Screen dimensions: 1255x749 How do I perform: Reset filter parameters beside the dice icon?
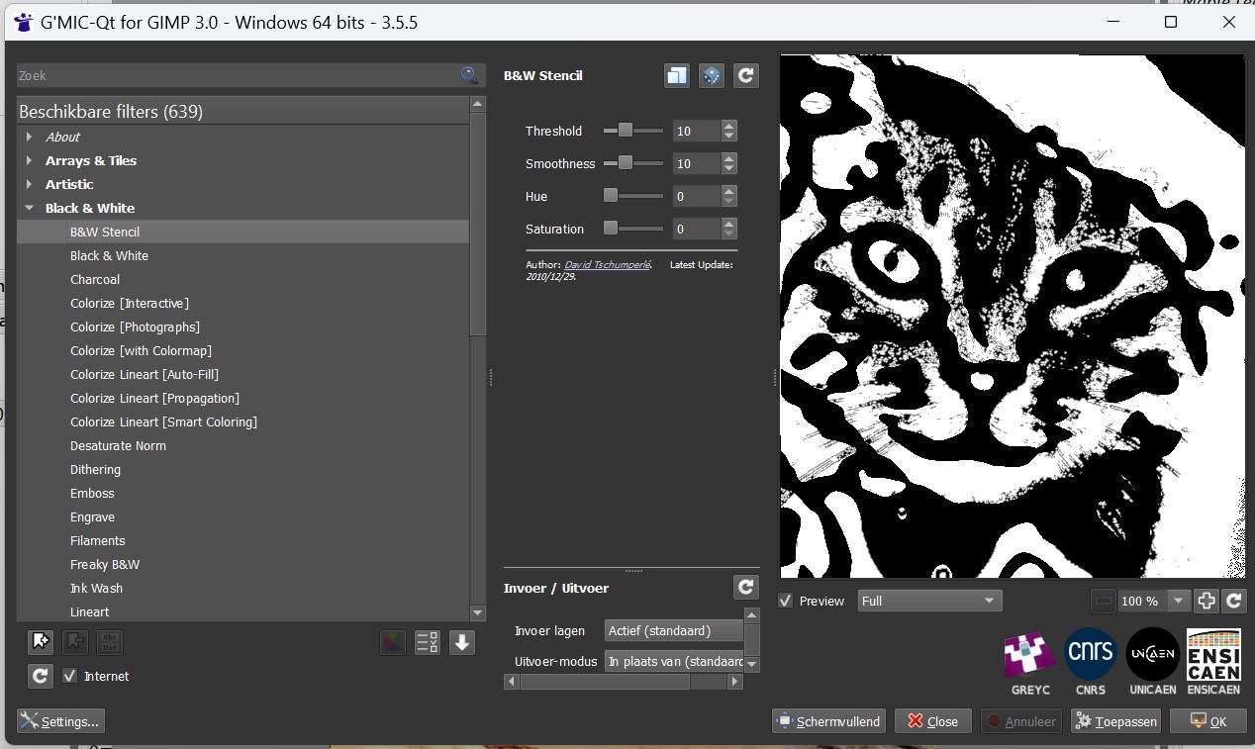click(x=746, y=76)
